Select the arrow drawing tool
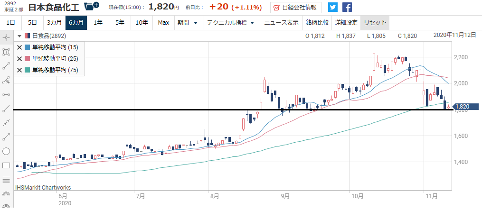 click(6, 137)
